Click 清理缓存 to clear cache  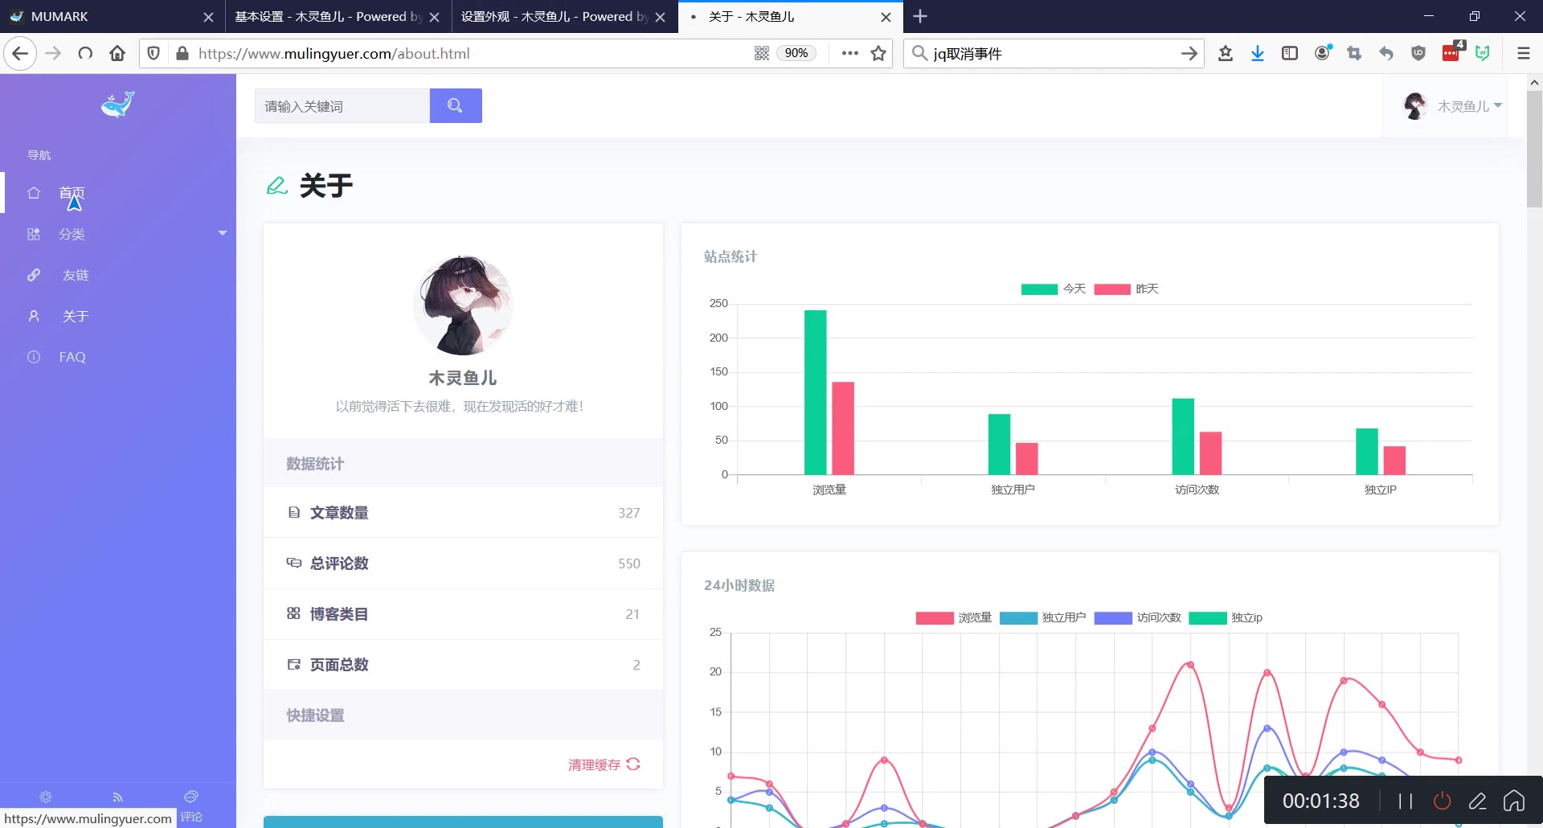(x=604, y=764)
